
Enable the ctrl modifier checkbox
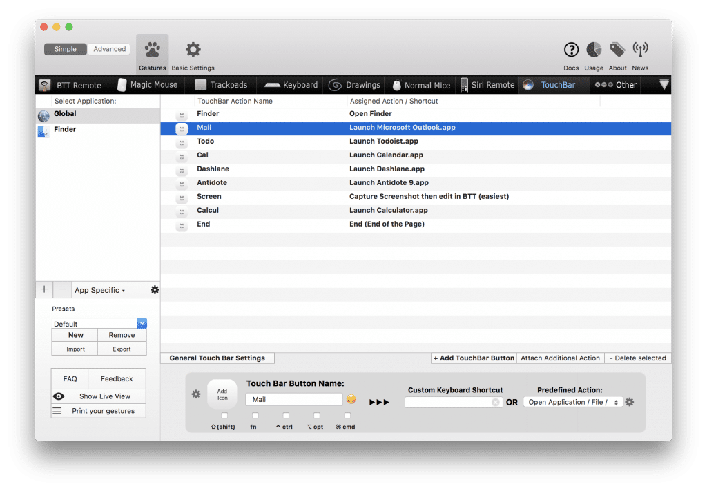(x=286, y=415)
